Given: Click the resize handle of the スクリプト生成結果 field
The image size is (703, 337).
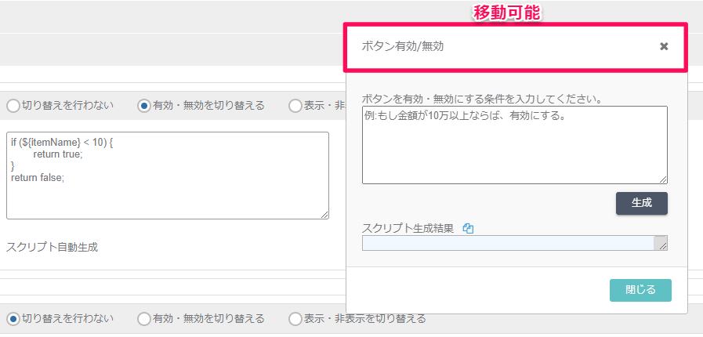Looking at the screenshot, I should pyautogui.click(x=663, y=246).
